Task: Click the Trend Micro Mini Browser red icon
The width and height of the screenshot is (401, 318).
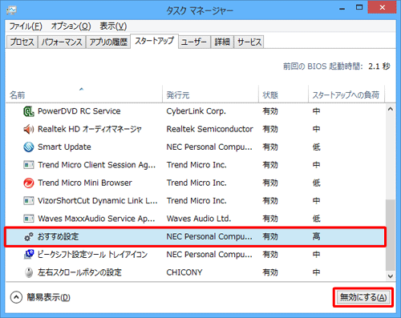Action: click(x=29, y=183)
